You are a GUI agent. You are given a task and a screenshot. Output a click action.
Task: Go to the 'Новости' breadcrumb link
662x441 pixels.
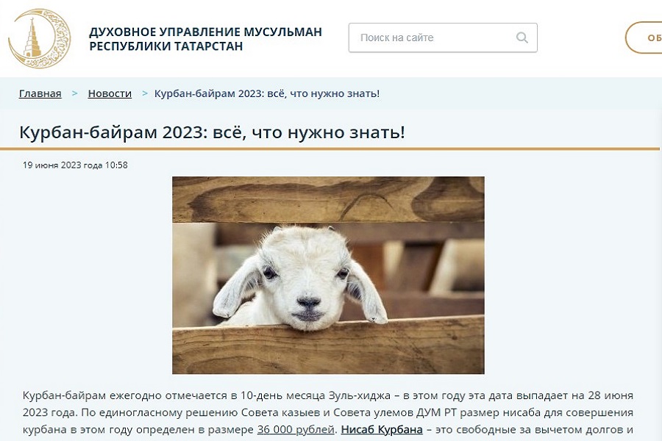coord(110,93)
